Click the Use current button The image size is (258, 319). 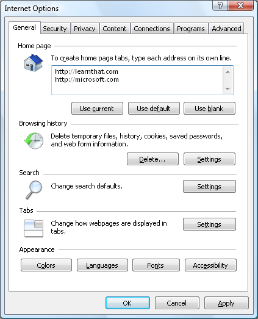pos(97,109)
